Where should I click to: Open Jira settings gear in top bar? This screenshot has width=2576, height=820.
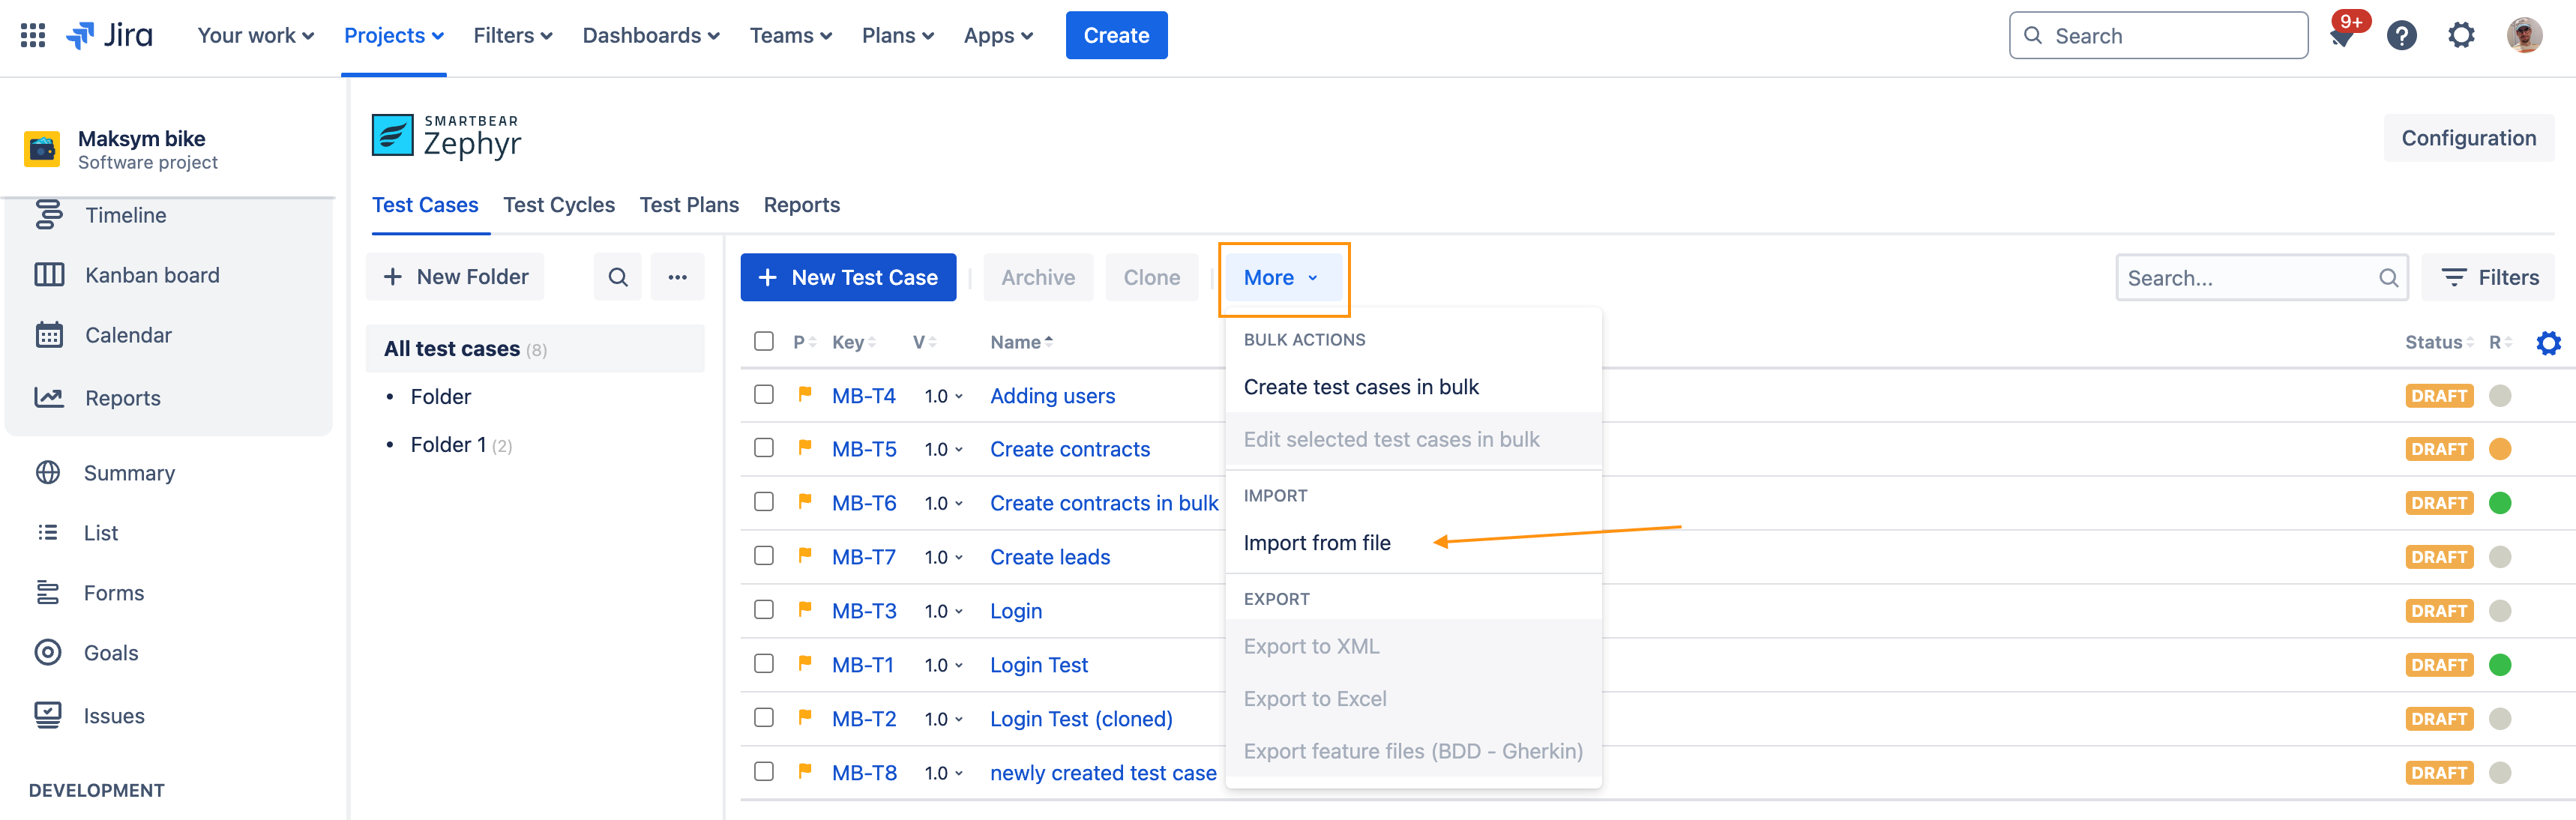tap(2460, 37)
